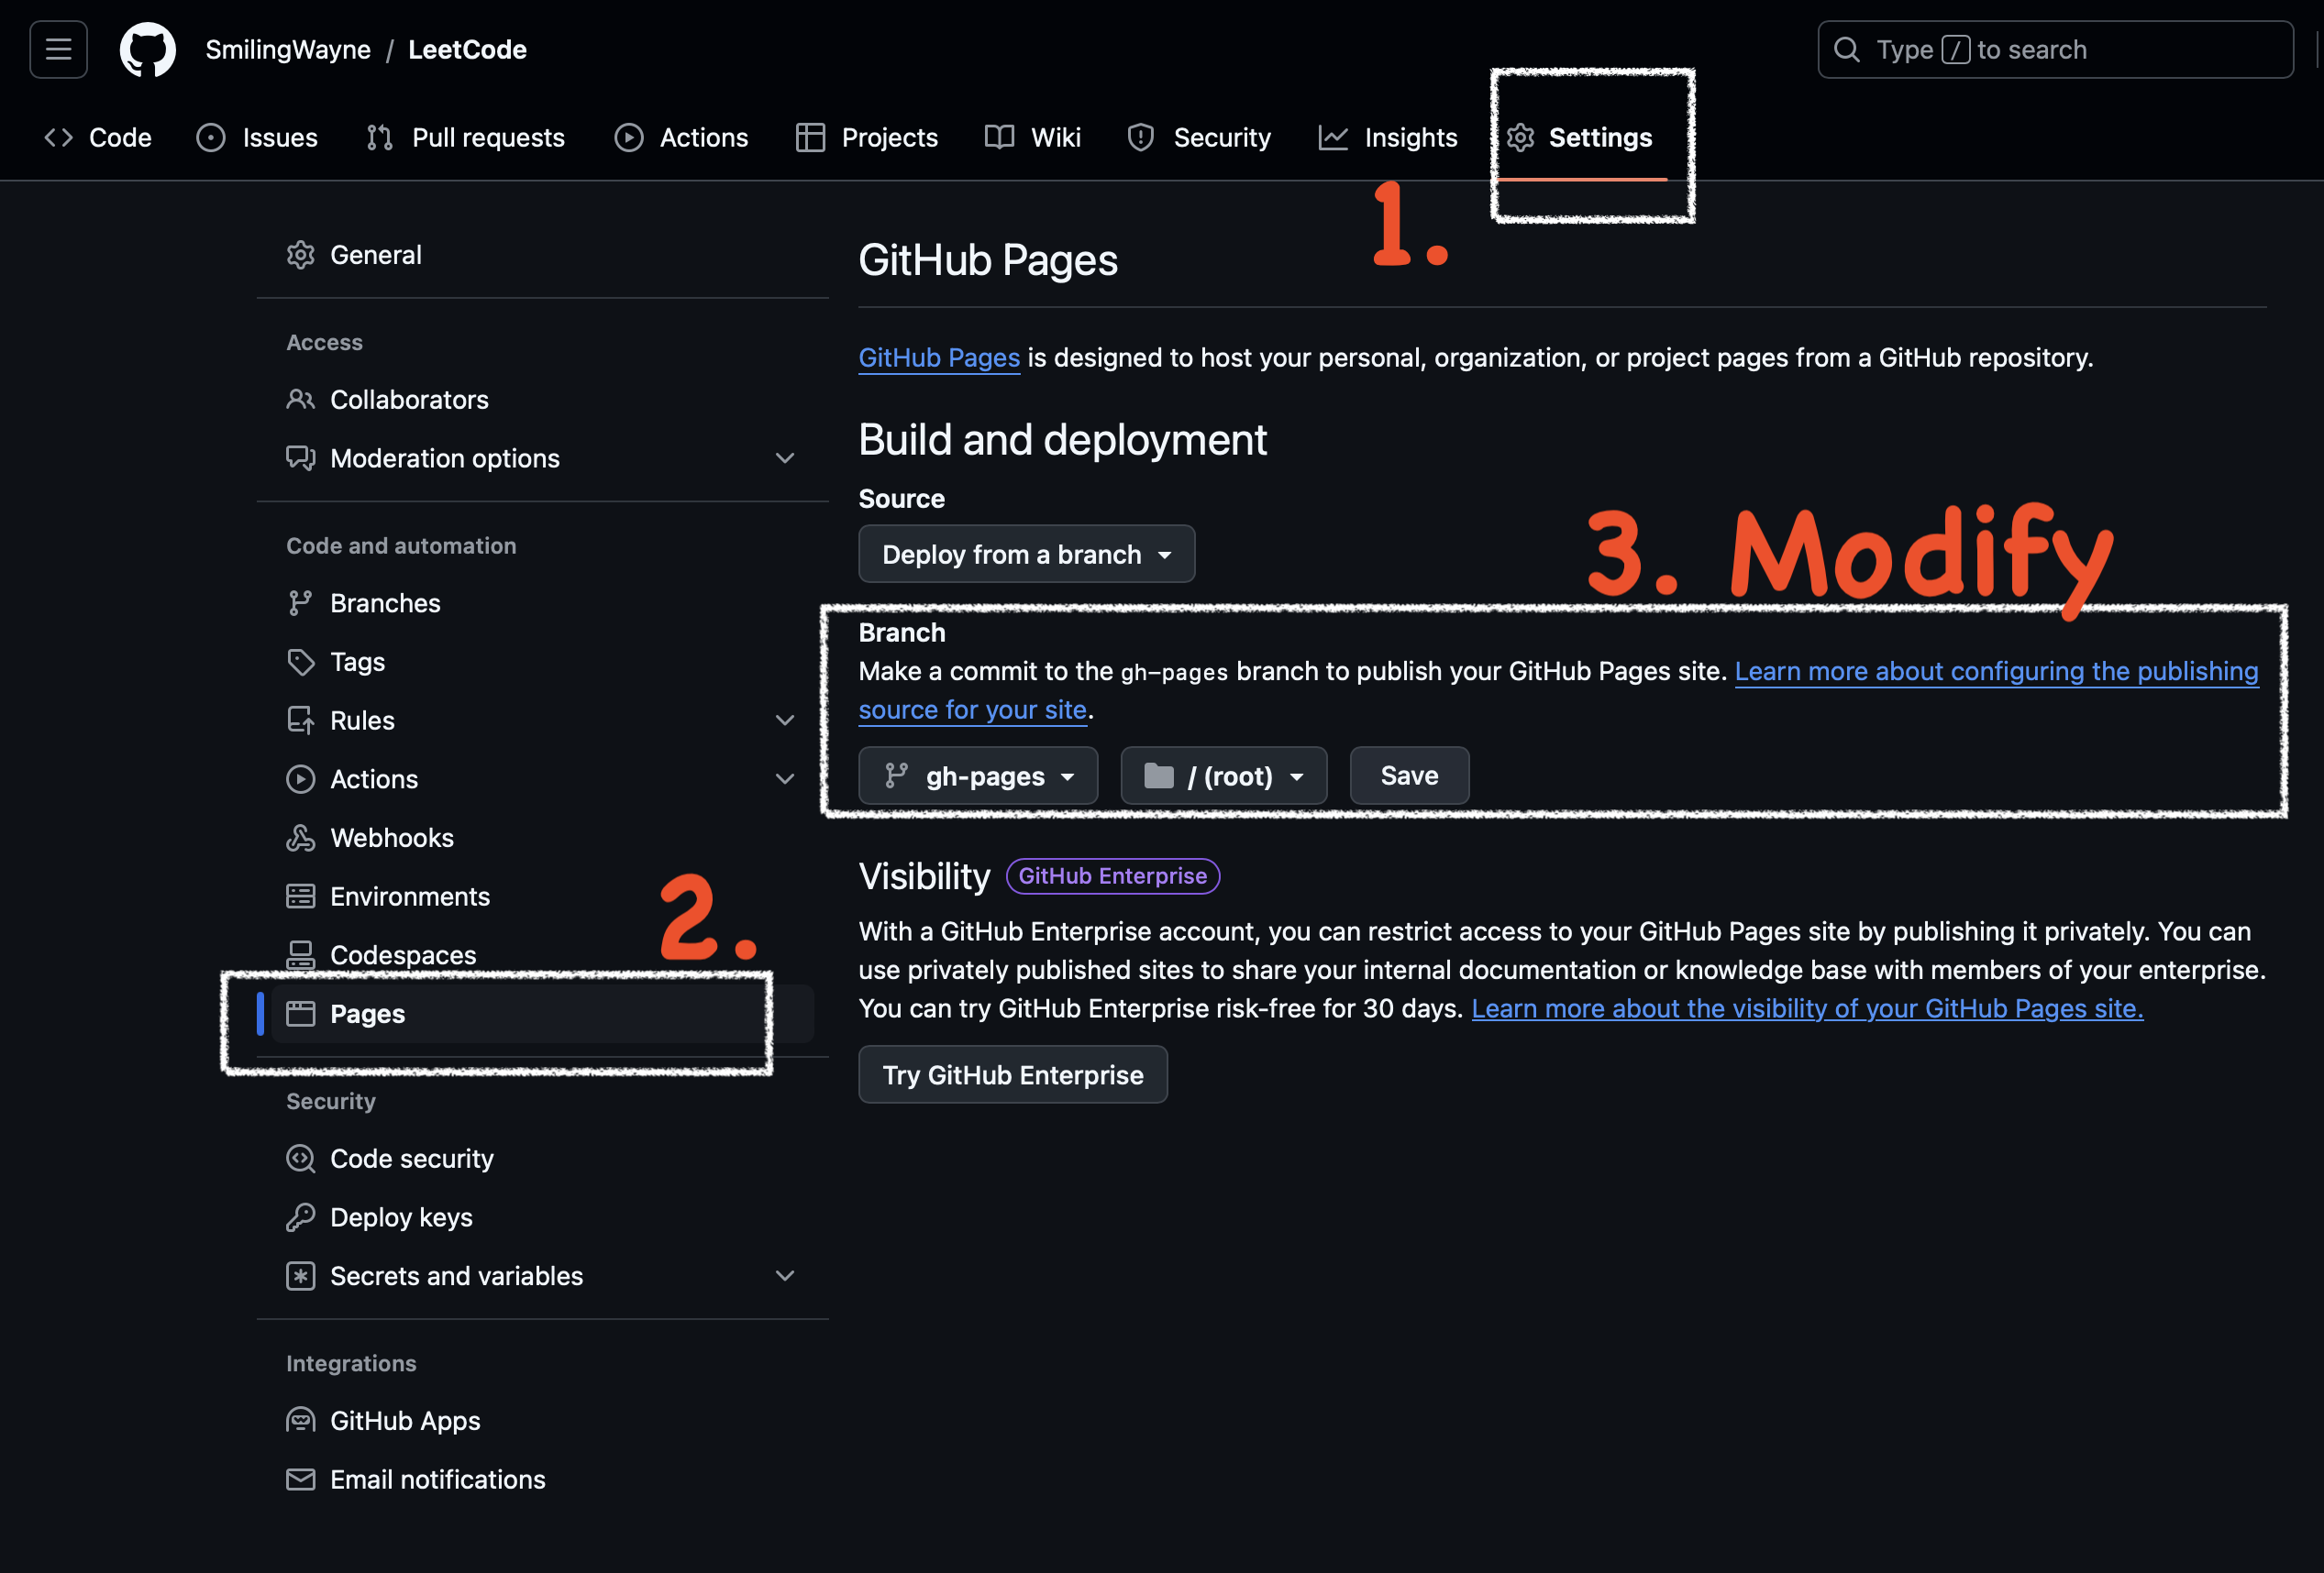Click the Projects table icon in top nav
This screenshot has width=2324, height=1573.
(x=810, y=137)
